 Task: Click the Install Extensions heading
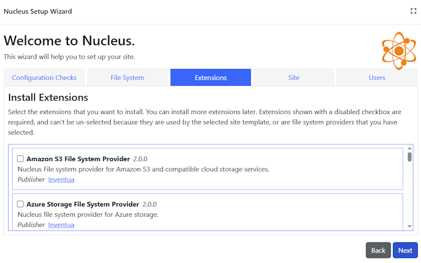coord(48,98)
